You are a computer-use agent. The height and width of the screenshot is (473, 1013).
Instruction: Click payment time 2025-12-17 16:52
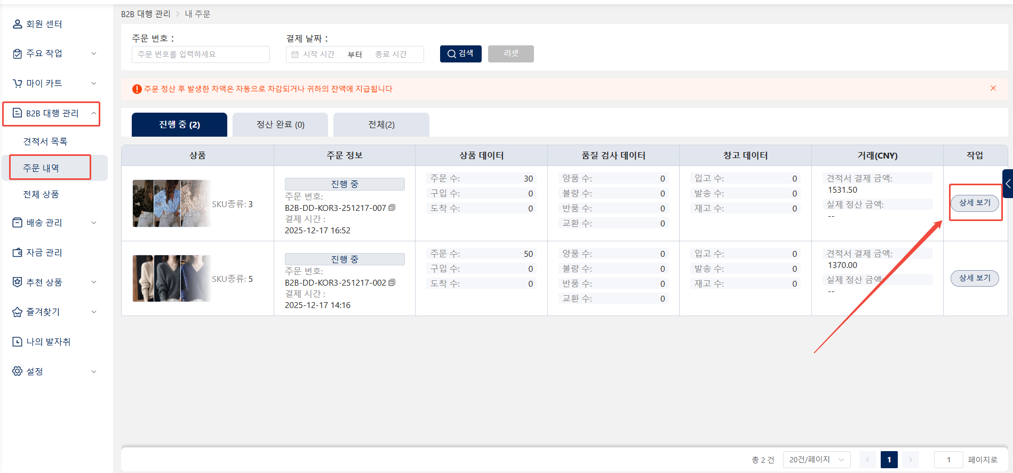[x=317, y=231]
